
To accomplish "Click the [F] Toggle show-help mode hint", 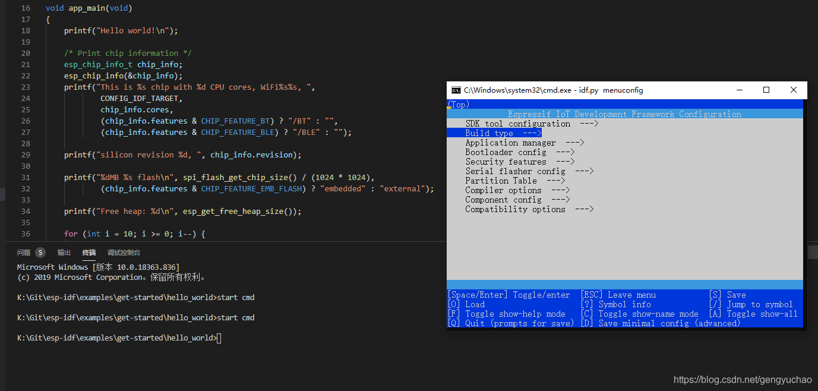I will click(506, 314).
